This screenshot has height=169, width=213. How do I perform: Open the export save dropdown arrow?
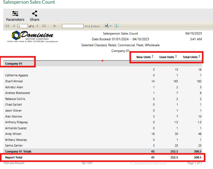(111, 26)
